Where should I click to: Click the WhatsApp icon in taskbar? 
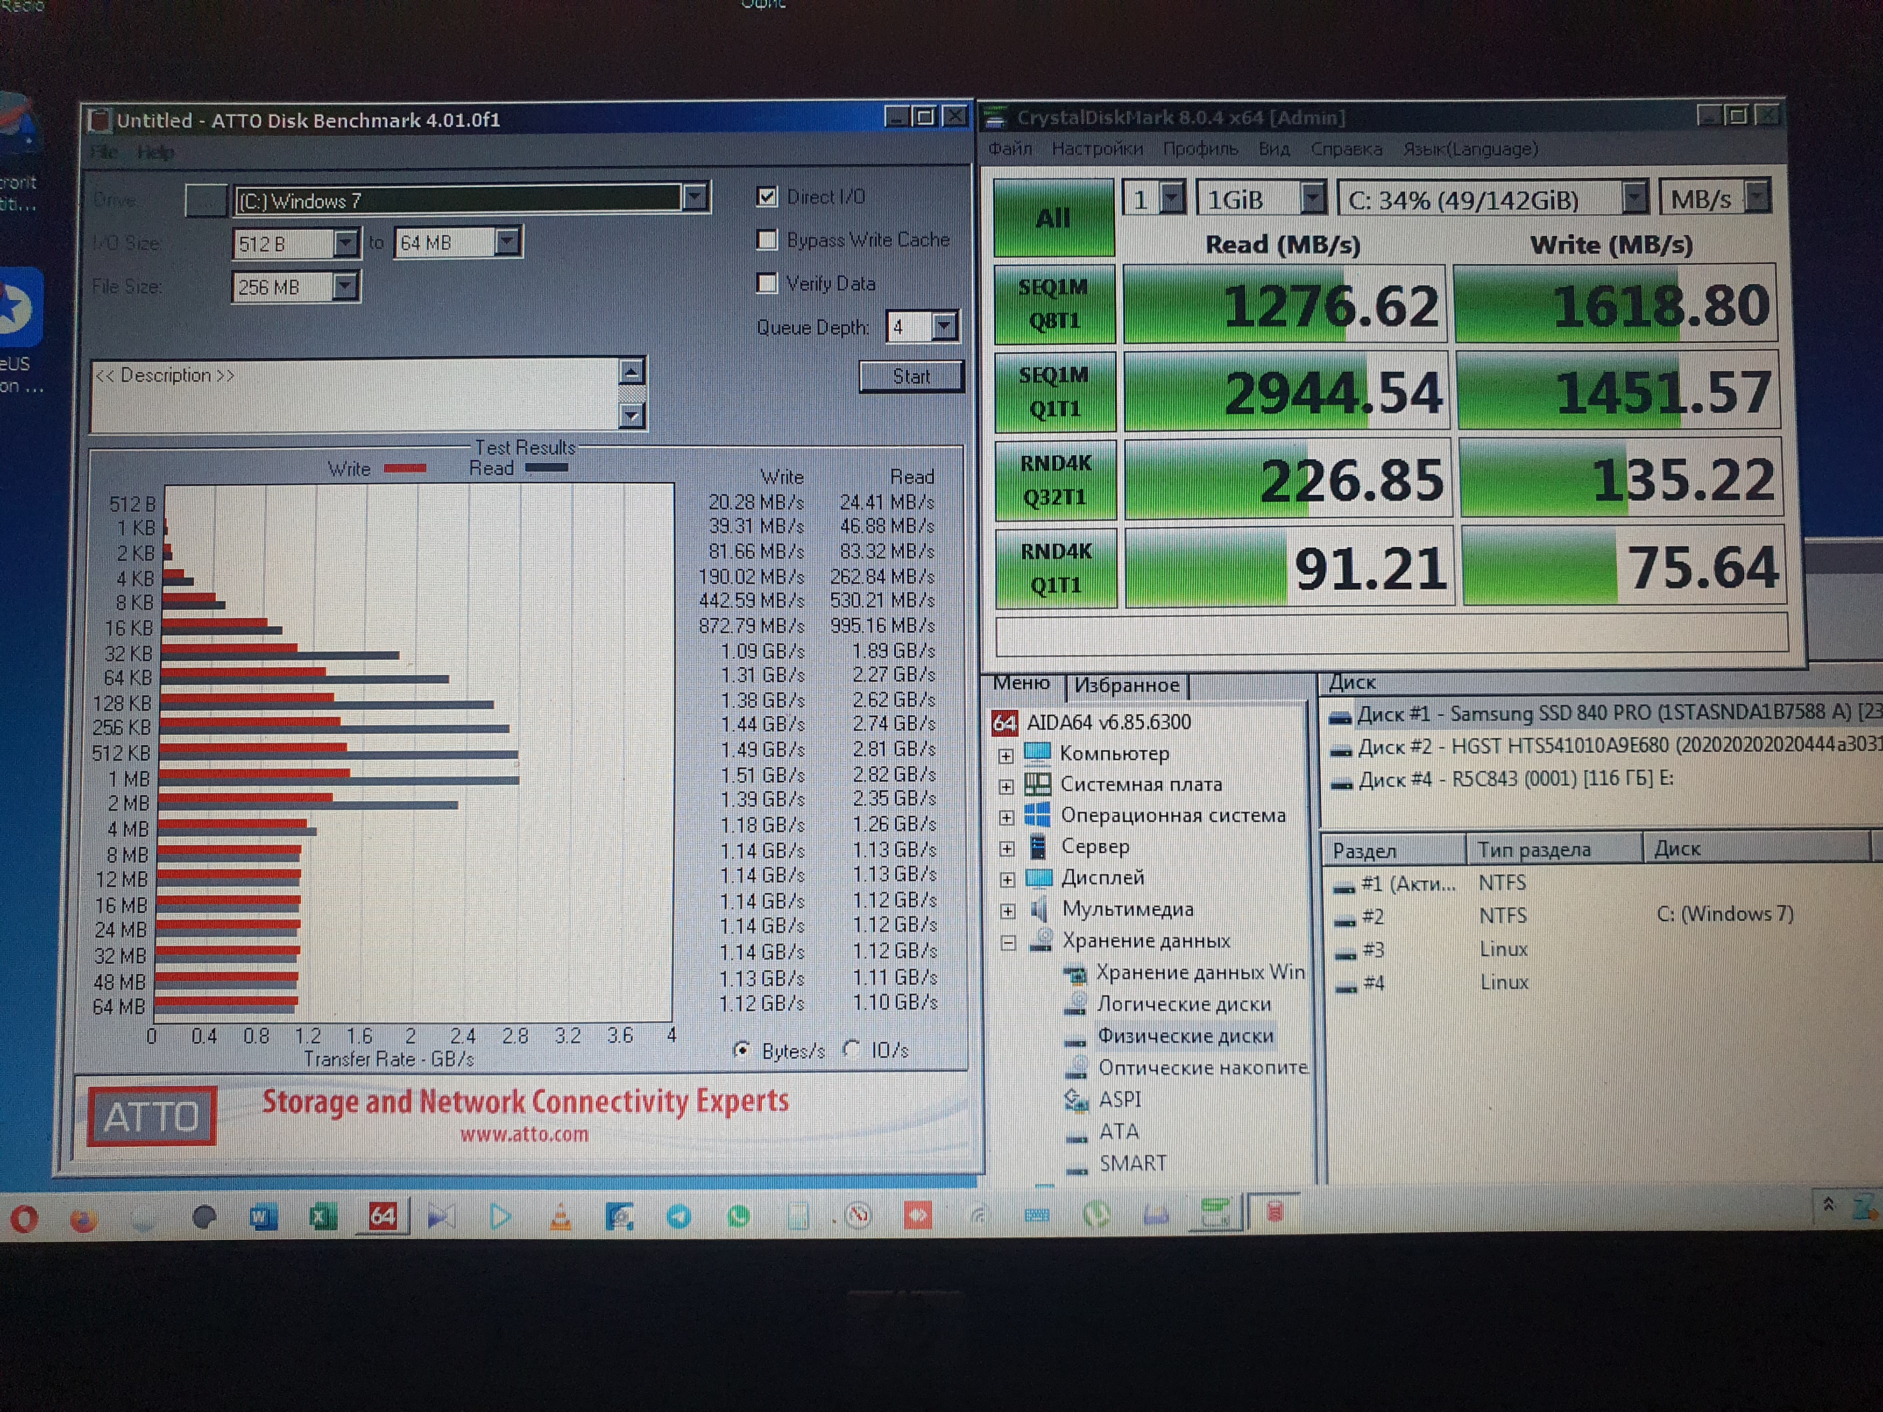738,1217
